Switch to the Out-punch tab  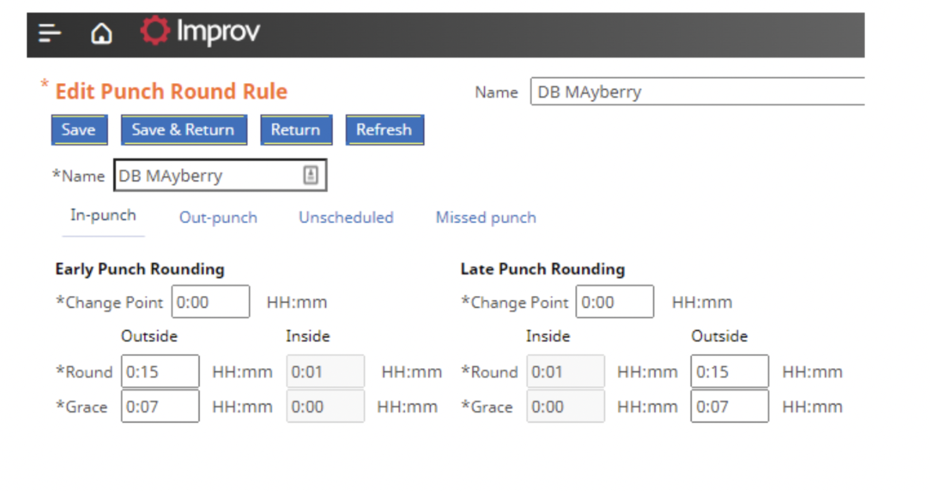point(217,218)
